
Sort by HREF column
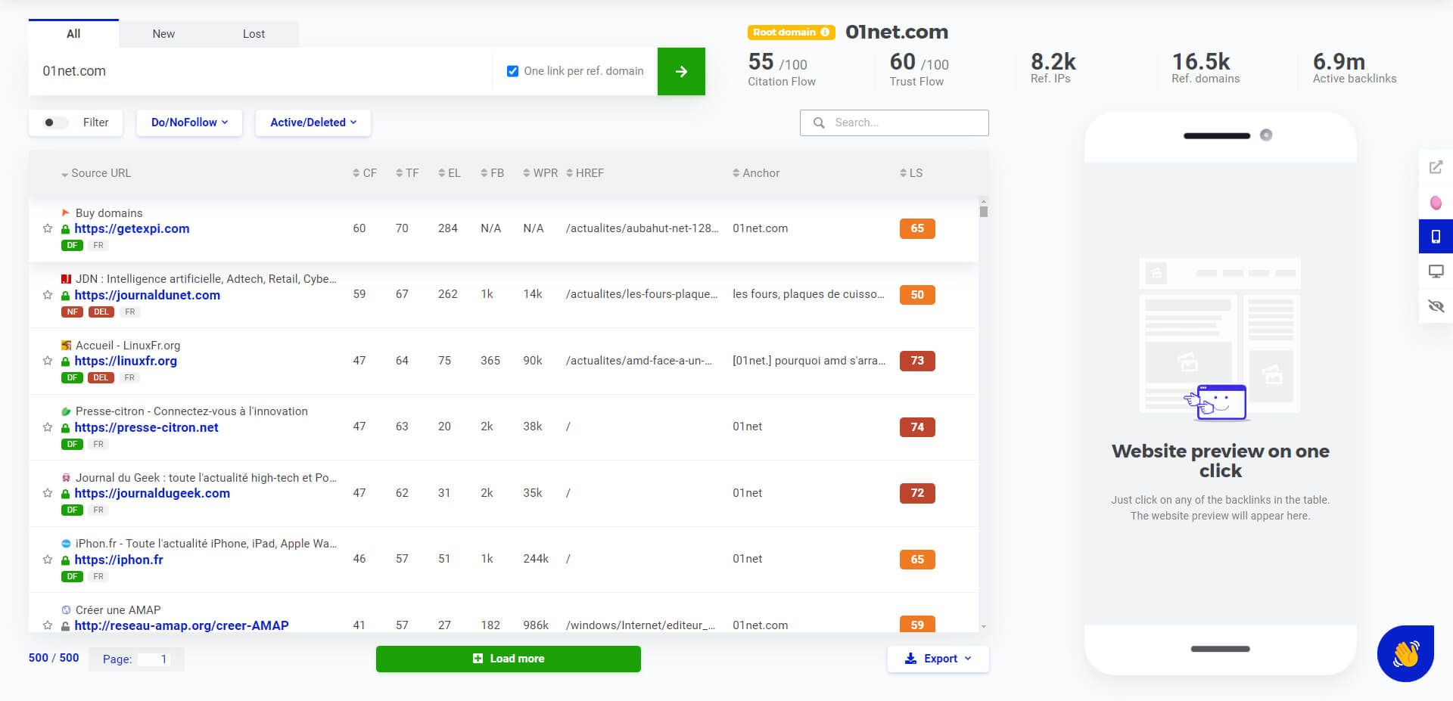[585, 173]
